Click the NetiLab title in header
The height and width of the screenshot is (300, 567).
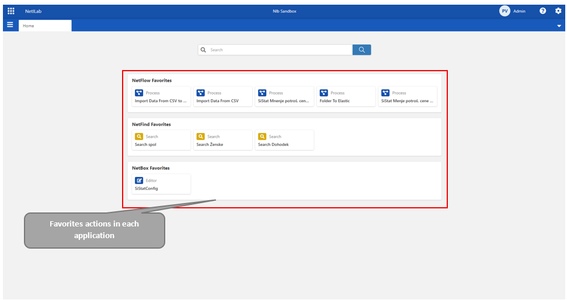[x=33, y=11]
